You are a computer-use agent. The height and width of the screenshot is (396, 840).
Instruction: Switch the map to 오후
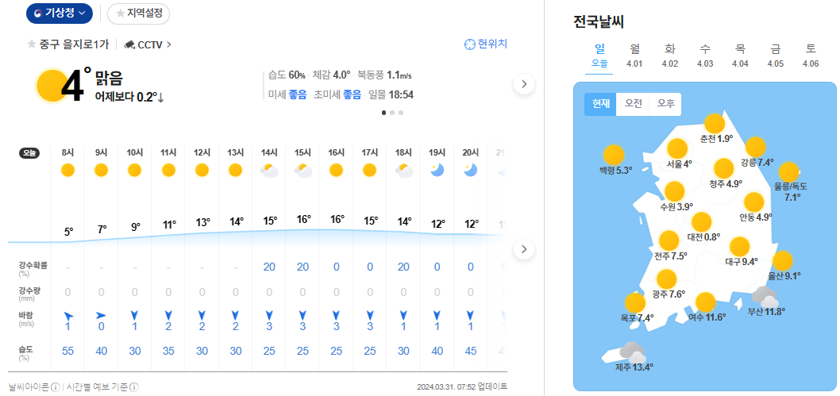(x=665, y=104)
